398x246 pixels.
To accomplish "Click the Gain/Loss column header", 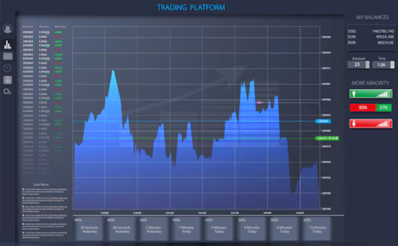I will (60, 27).
